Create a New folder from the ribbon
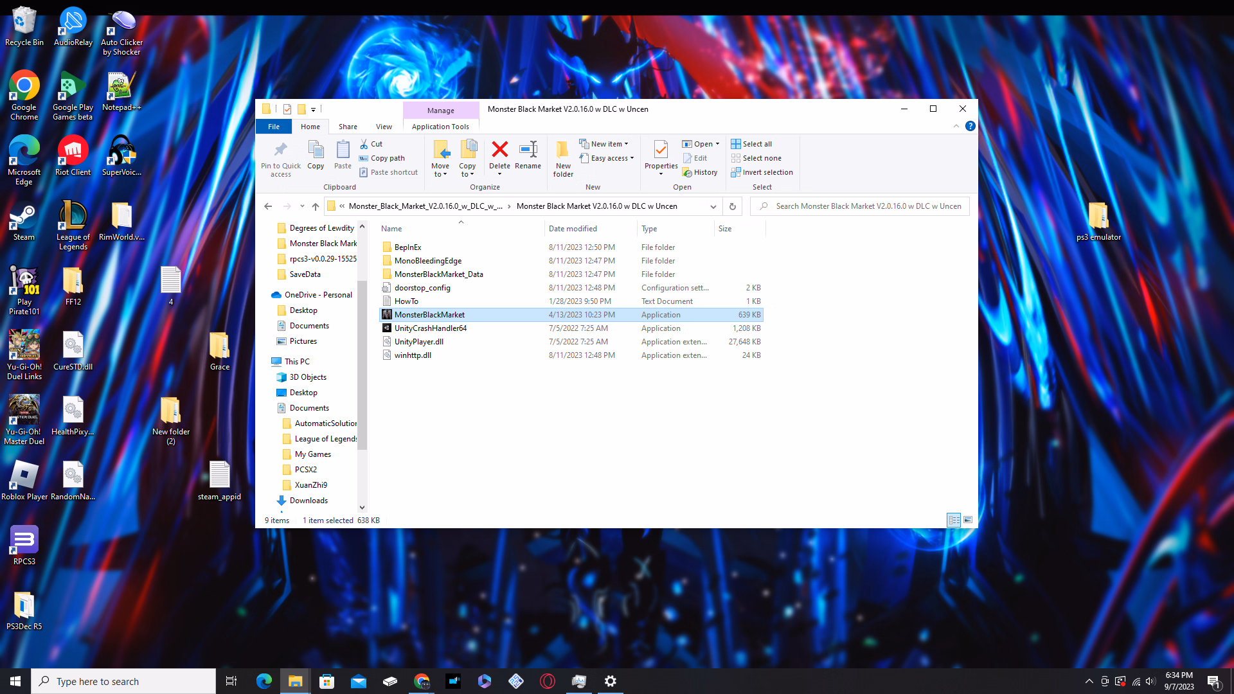 563,159
